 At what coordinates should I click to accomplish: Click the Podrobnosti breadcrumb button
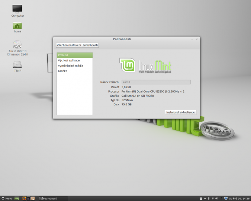pyautogui.click(x=90, y=45)
